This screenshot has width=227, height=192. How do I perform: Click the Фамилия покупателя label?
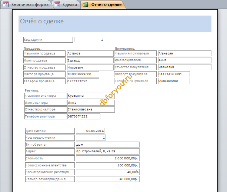pyautogui.click(x=136, y=53)
